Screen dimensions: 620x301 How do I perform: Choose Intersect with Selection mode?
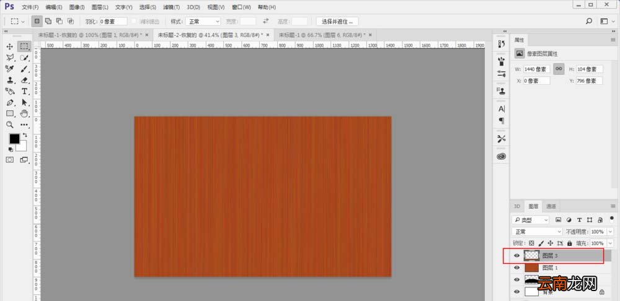[x=71, y=21]
